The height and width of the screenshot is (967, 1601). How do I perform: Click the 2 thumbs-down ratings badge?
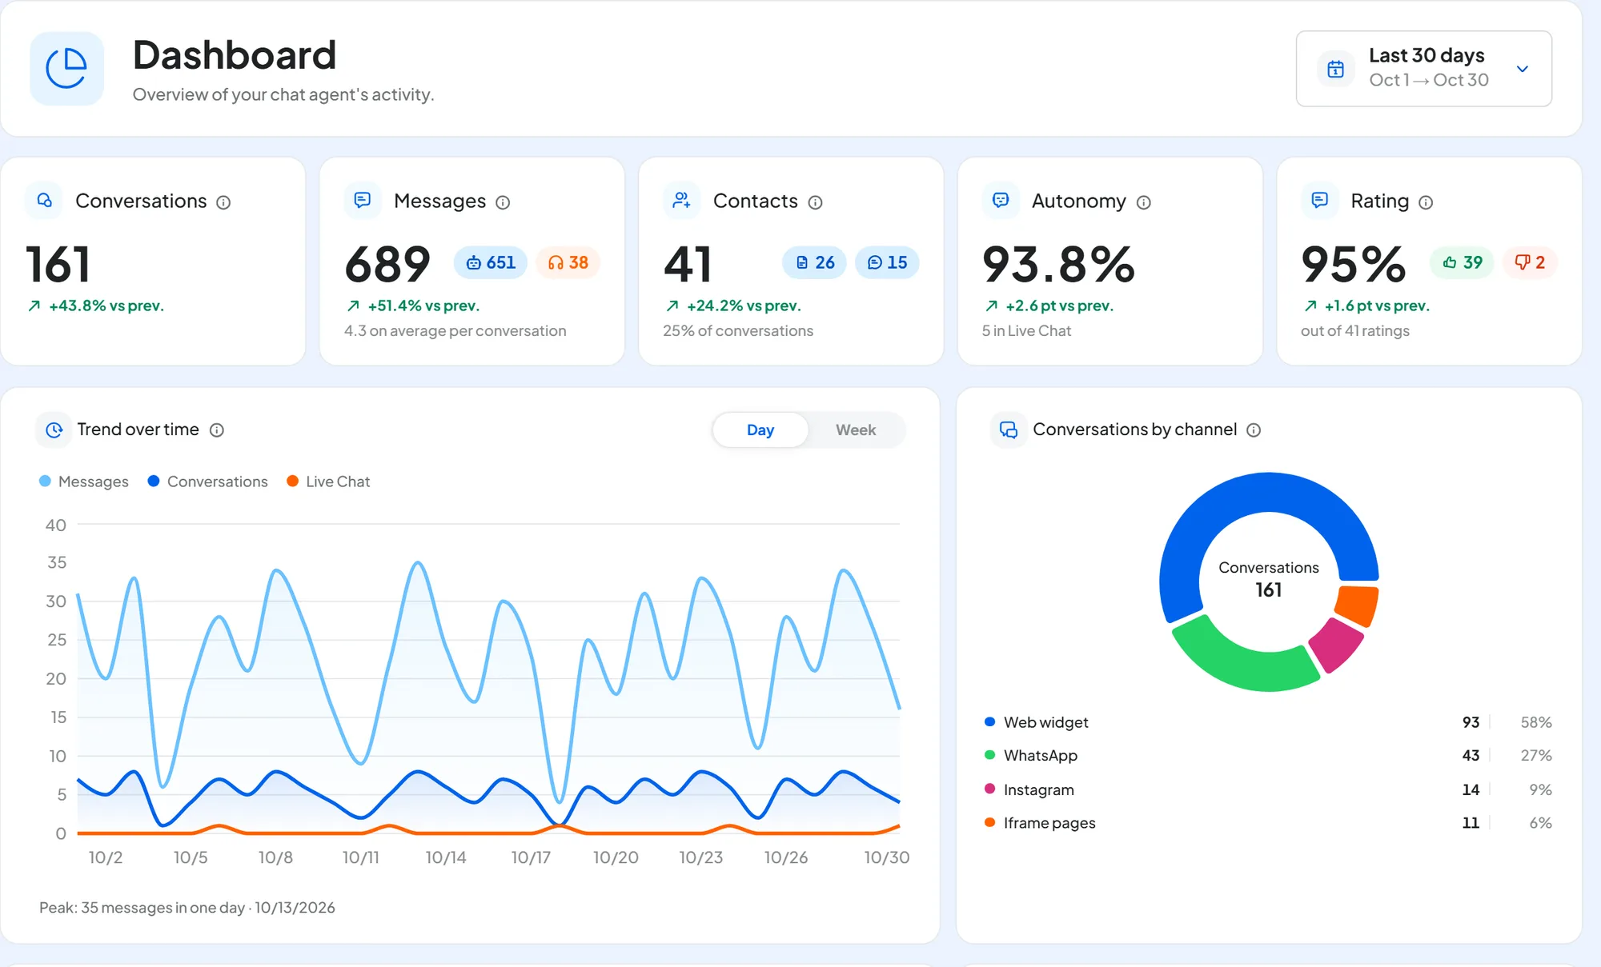pyautogui.click(x=1530, y=262)
